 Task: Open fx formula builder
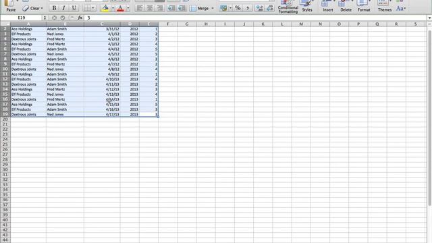(x=80, y=18)
